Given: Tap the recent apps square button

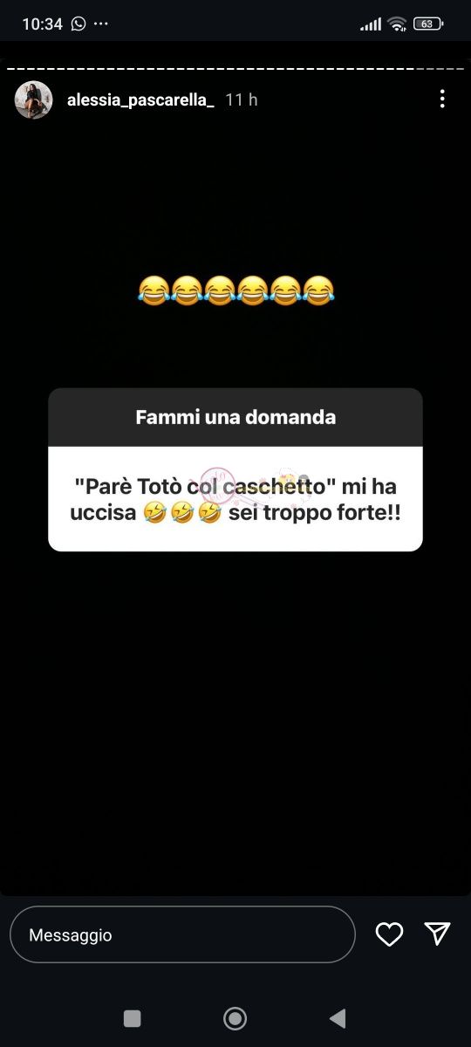Looking at the screenshot, I should tap(132, 1018).
